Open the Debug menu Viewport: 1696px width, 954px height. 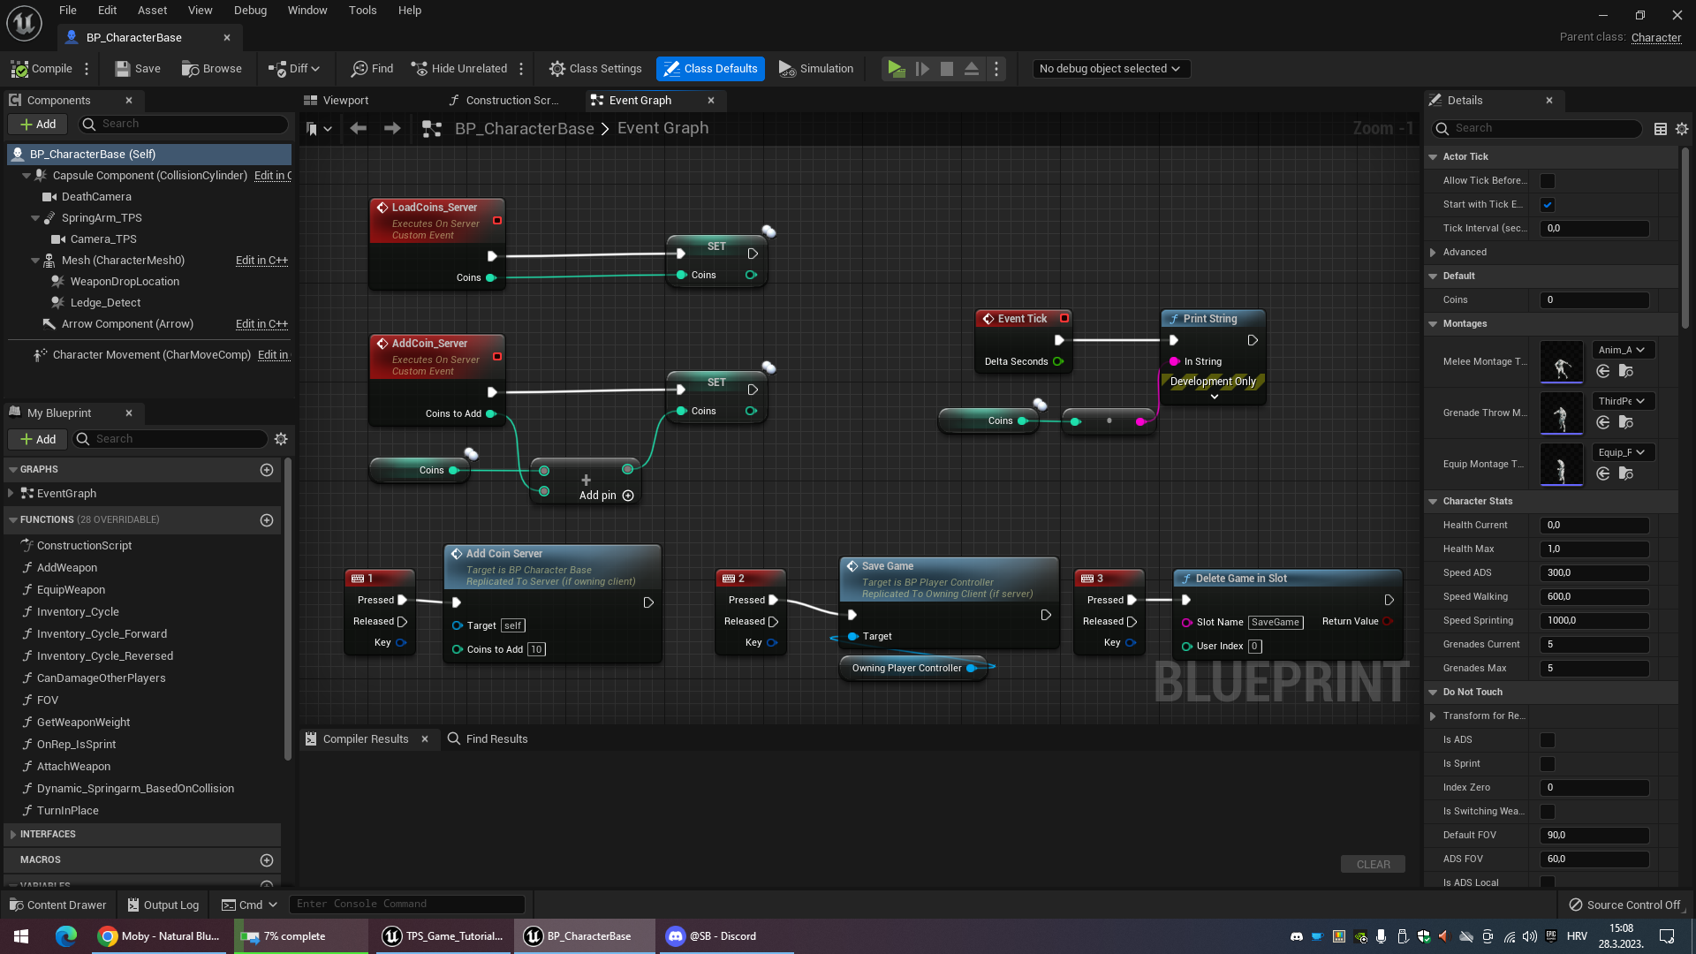pyautogui.click(x=250, y=11)
